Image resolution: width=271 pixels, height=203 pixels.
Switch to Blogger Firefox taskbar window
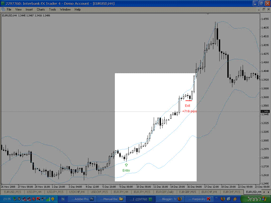(170, 199)
